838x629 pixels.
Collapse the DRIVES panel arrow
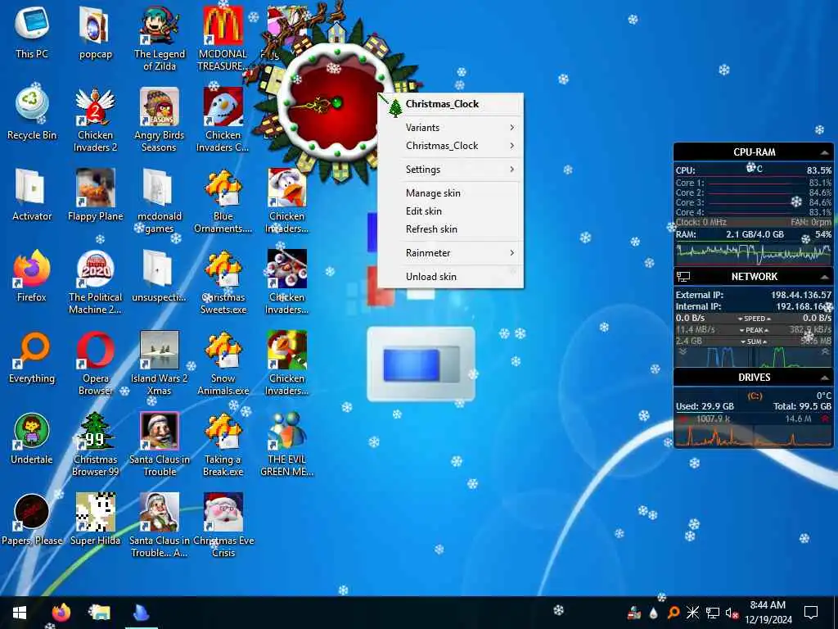(825, 378)
